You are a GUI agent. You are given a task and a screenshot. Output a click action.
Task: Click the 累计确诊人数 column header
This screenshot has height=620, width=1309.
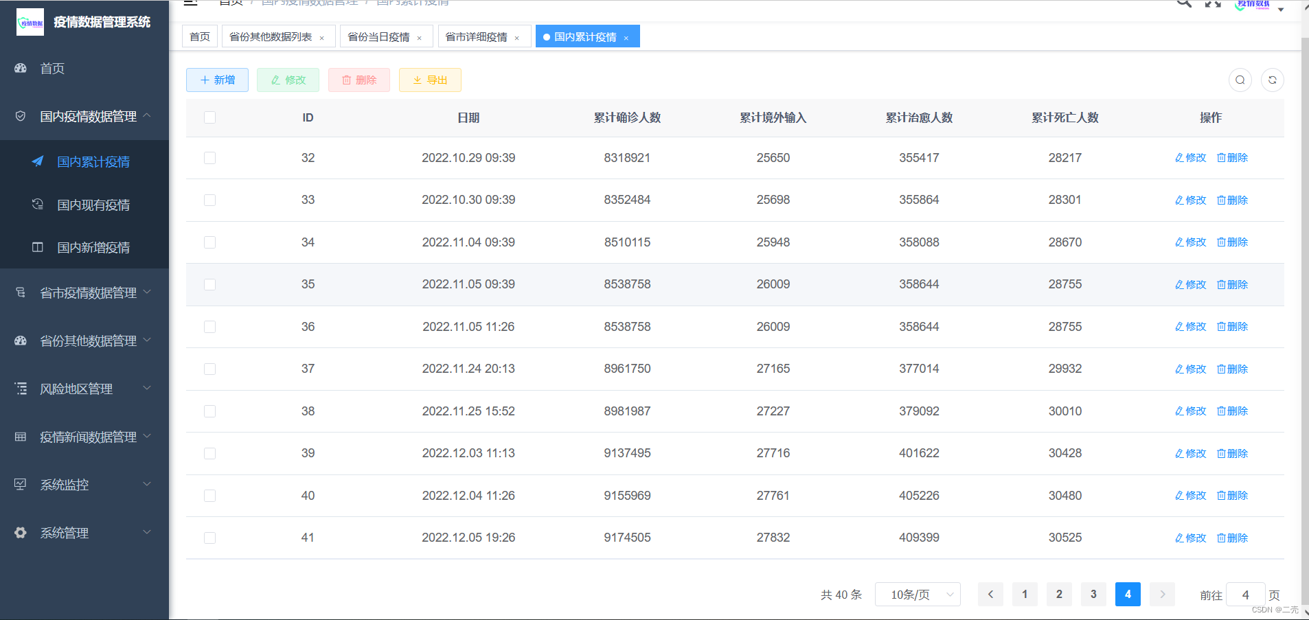click(627, 117)
